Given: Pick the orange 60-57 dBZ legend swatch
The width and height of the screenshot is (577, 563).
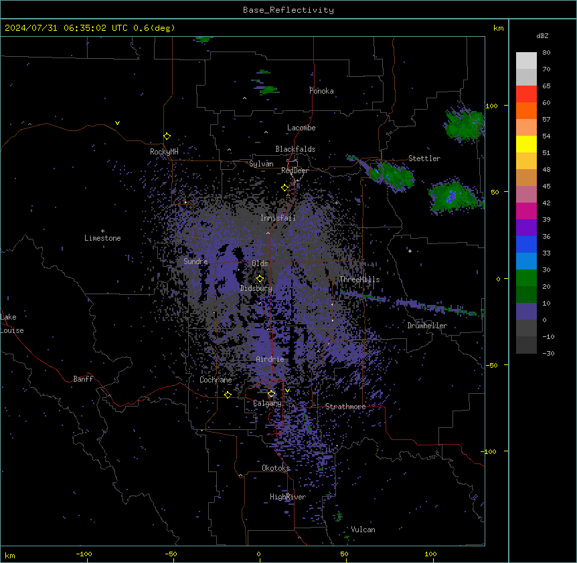Looking at the screenshot, I should tap(526, 110).
